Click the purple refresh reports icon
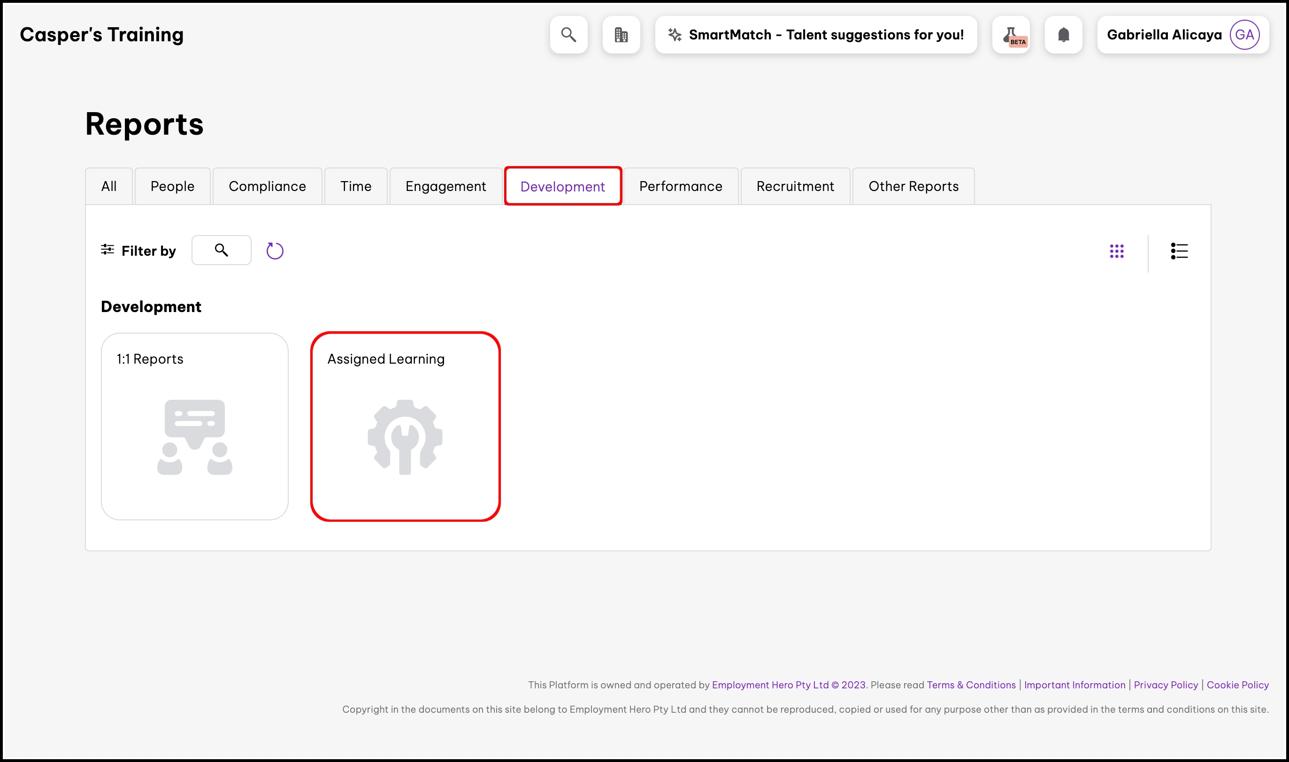Viewport: 1289px width, 762px height. coord(275,251)
